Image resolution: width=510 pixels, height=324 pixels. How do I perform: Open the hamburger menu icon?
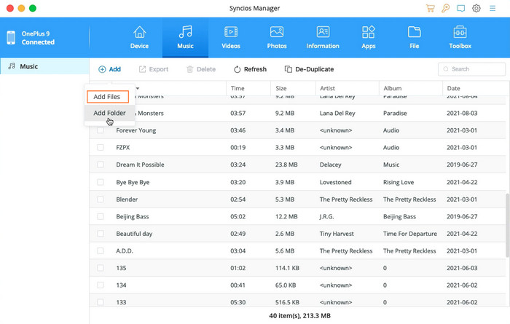[493, 9]
